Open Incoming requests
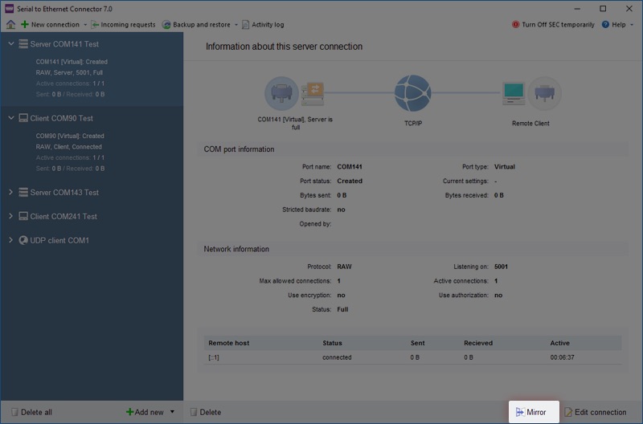This screenshot has height=424, width=643. point(123,25)
